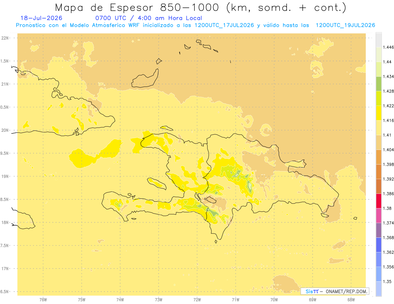Click the longitude label '74W'
The width and height of the screenshot is (394, 304).
[120, 300]
